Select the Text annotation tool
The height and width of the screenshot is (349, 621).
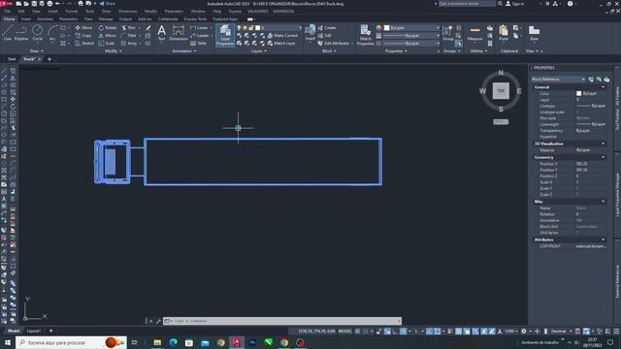(161, 33)
